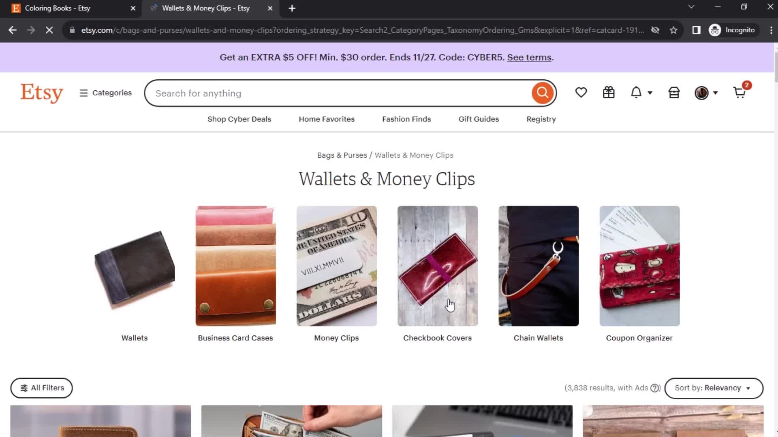Click the See terms link
Image resolution: width=778 pixels, height=437 pixels.
(x=529, y=57)
